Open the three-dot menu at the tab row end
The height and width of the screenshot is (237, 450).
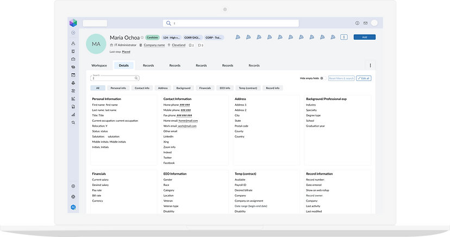point(370,65)
